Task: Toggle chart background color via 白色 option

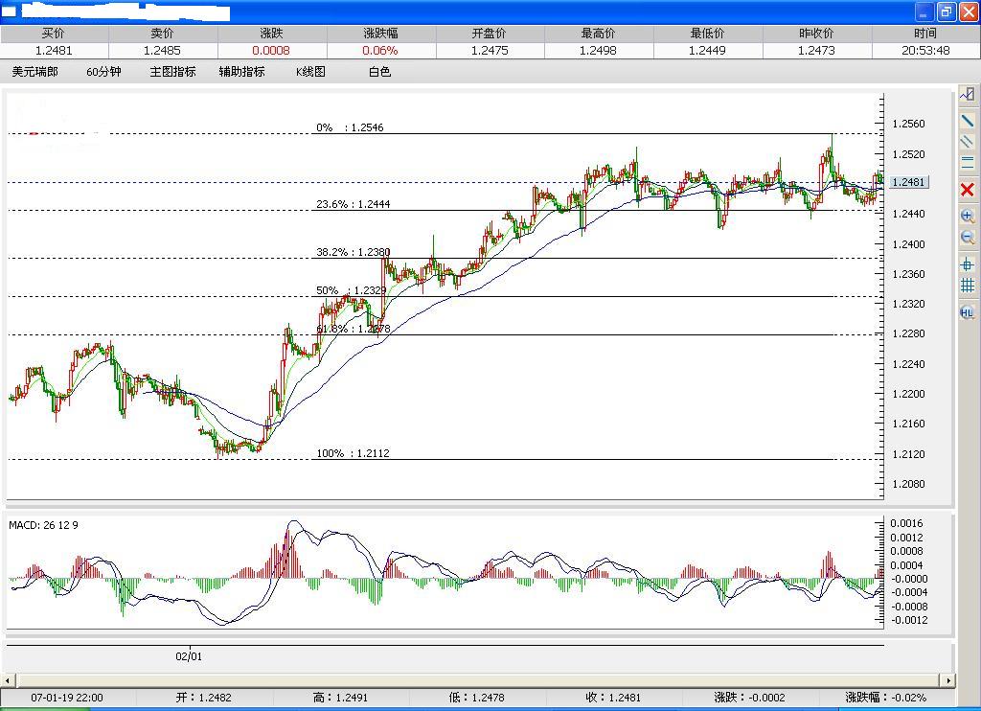Action: pos(378,71)
